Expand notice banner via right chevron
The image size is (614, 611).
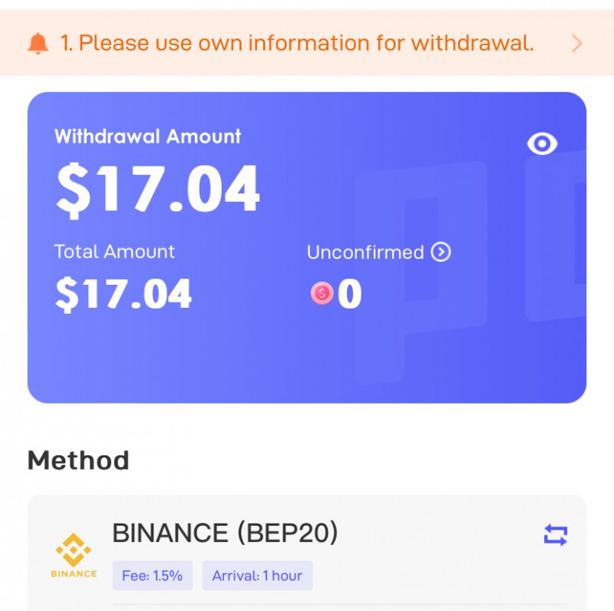pyautogui.click(x=577, y=43)
